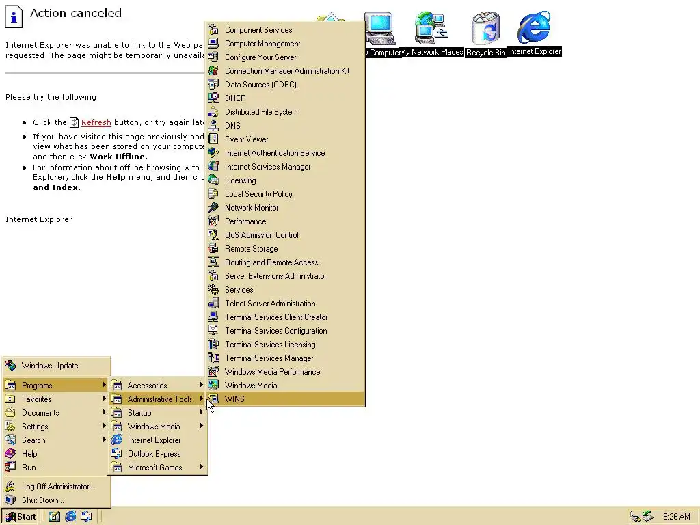Image resolution: width=700 pixels, height=525 pixels.
Task: Select Shut Down... in Start menu
Action: [x=56, y=500]
